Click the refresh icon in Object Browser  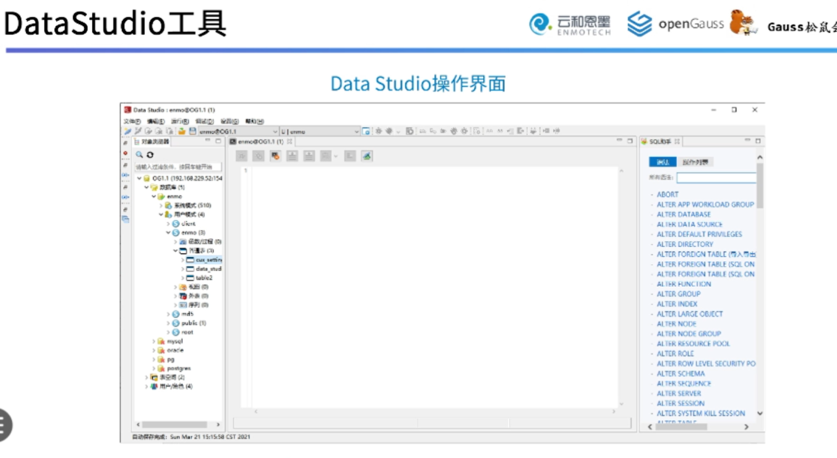point(150,155)
